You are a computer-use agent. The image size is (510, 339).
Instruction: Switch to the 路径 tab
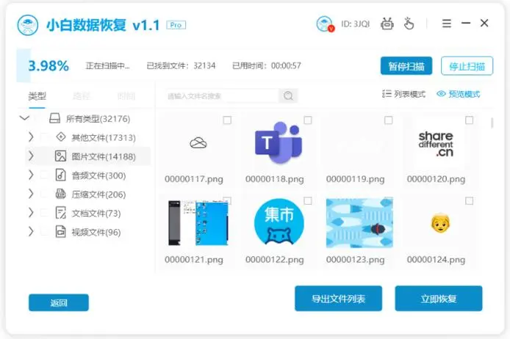82,96
